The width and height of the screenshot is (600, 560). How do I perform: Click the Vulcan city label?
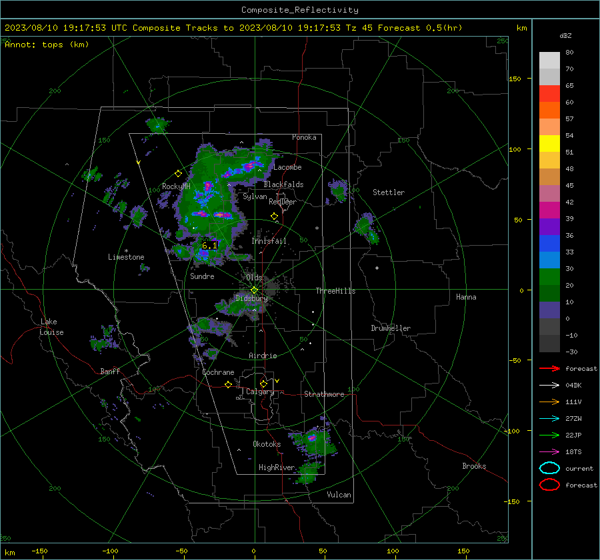(x=339, y=495)
